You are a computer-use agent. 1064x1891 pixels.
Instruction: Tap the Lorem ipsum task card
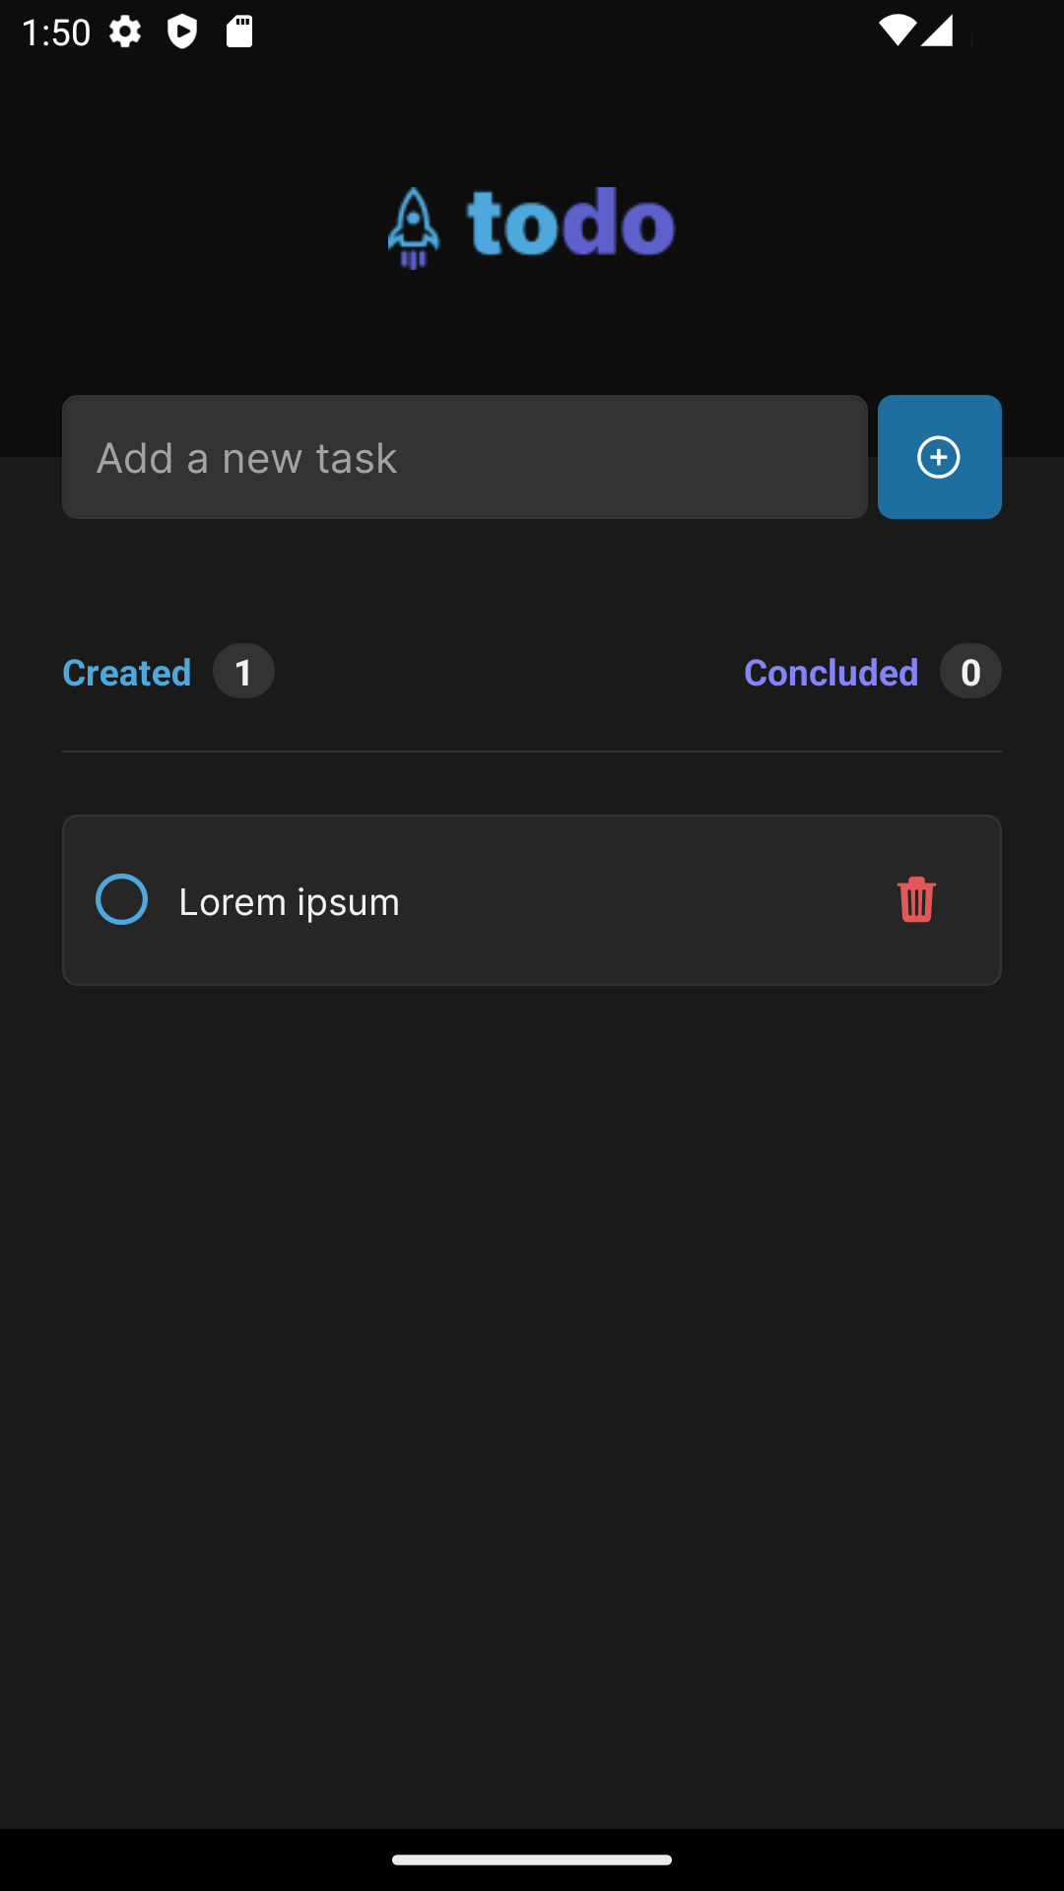[x=532, y=899]
